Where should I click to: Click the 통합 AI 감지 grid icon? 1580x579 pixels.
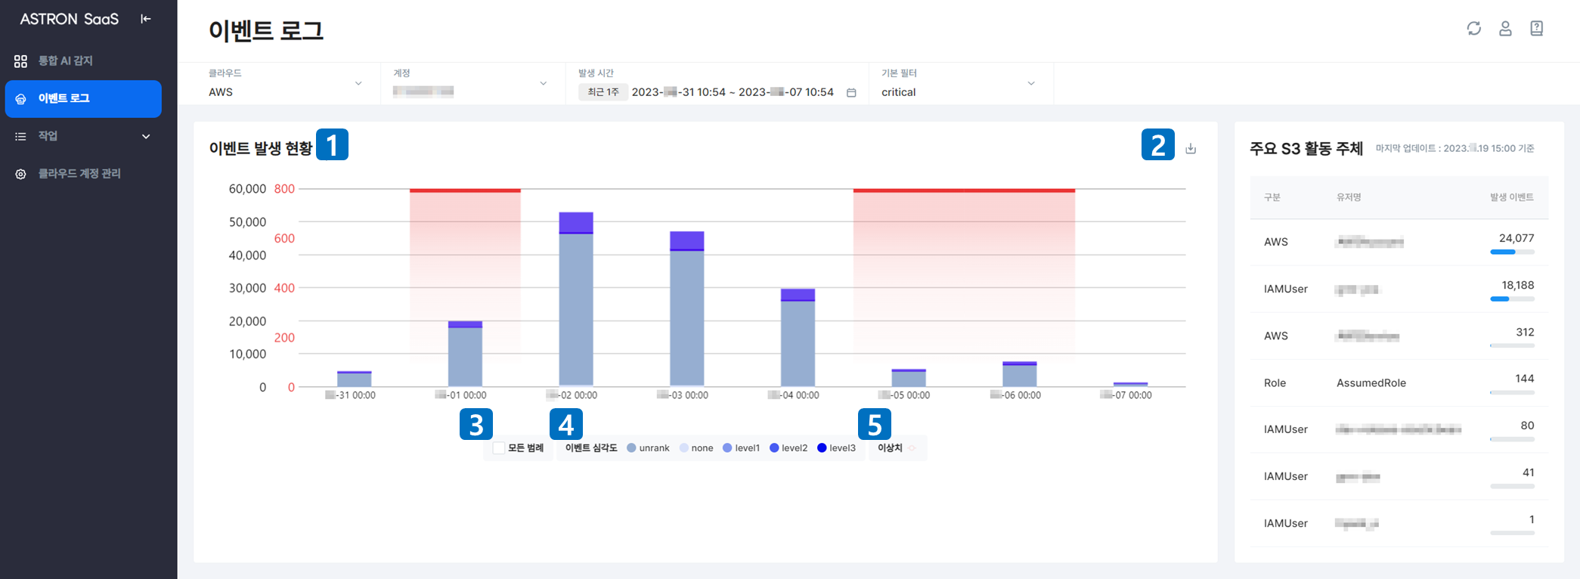pyautogui.click(x=20, y=60)
